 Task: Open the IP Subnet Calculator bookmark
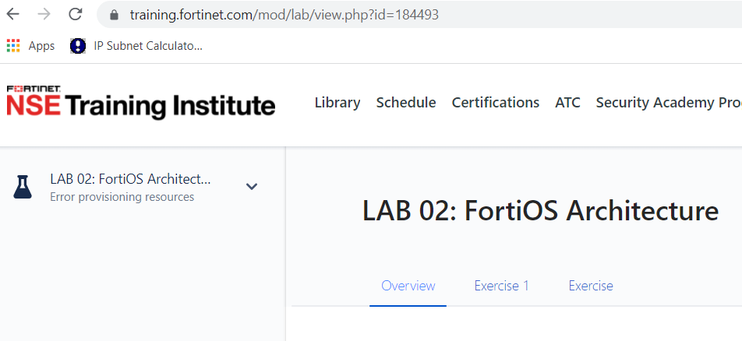(x=136, y=46)
